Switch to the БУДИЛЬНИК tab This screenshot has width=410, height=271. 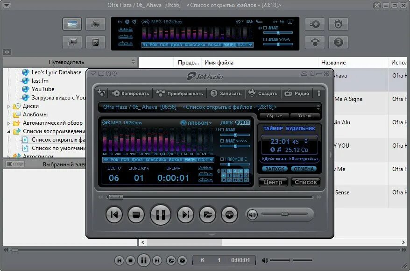click(300, 128)
